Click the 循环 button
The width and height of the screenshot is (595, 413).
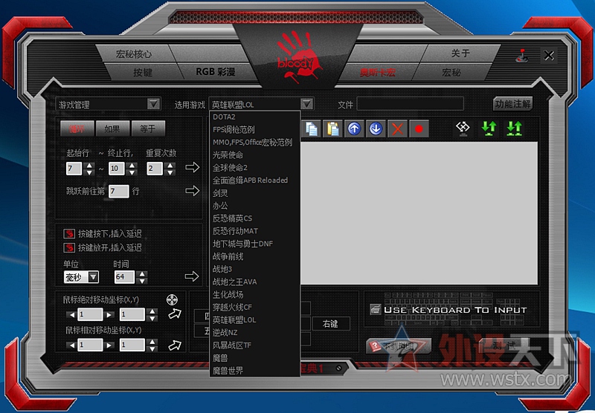77,129
